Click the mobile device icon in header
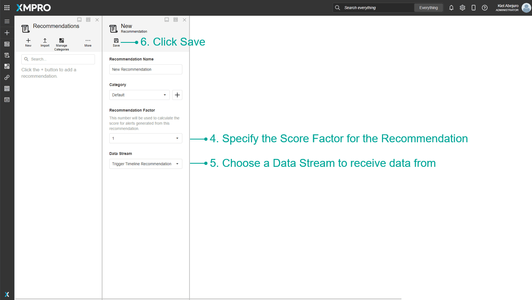Image resolution: width=532 pixels, height=300 pixels. click(473, 8)
